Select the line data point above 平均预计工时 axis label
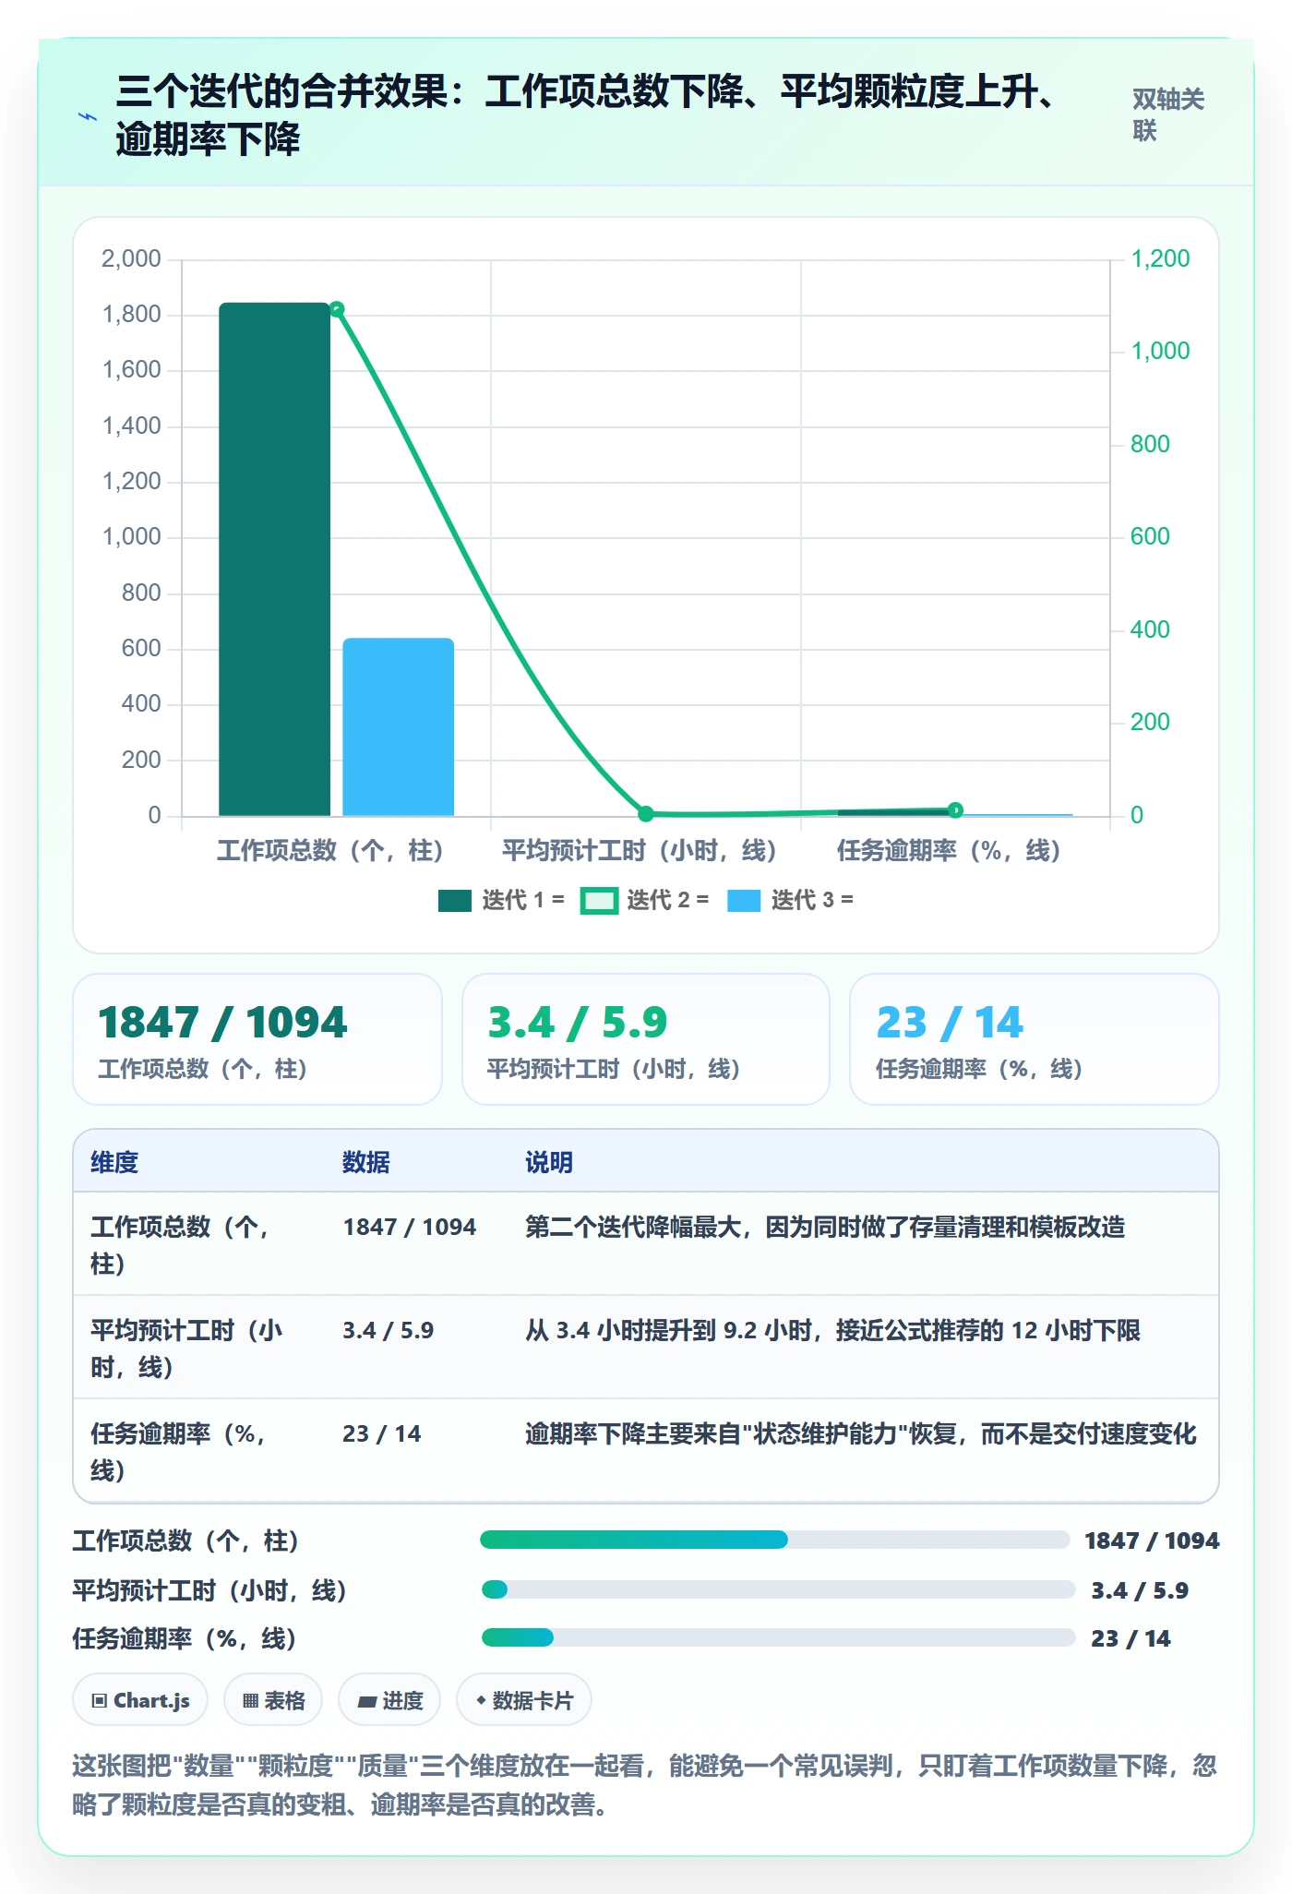1292x1894 pixels. [x=646, y=813]
